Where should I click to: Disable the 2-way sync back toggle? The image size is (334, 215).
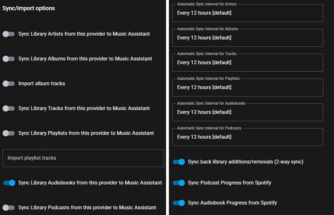(x=179, y=162)
